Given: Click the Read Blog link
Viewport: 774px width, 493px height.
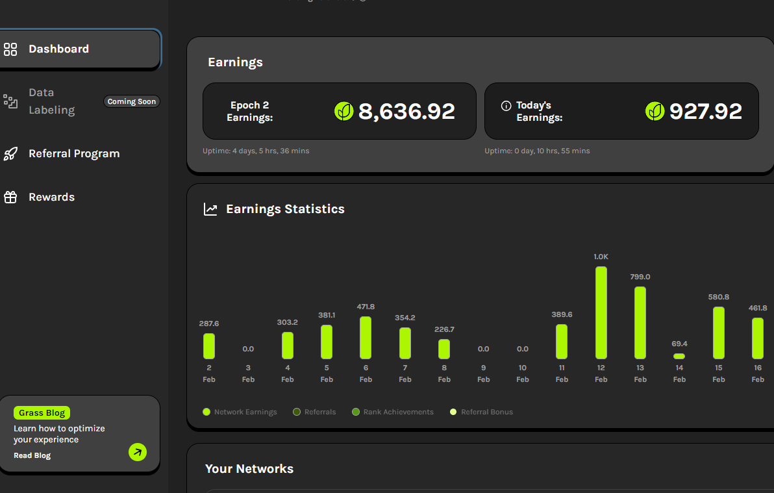Looking at the screenshot, I should [x=32, y=455].
